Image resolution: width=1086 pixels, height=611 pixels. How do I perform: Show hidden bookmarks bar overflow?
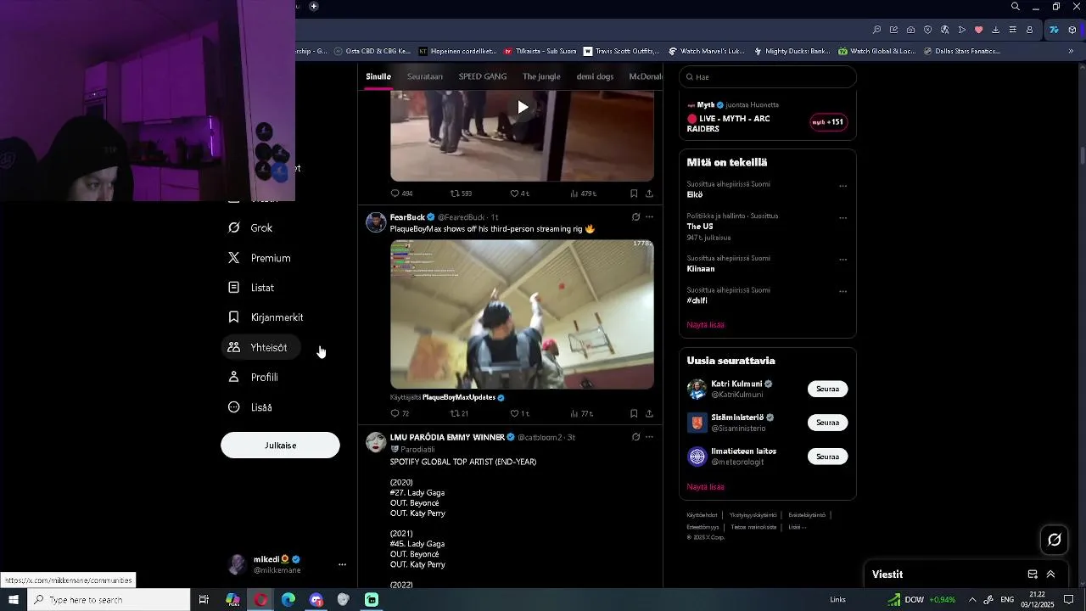click(1071, 51)
